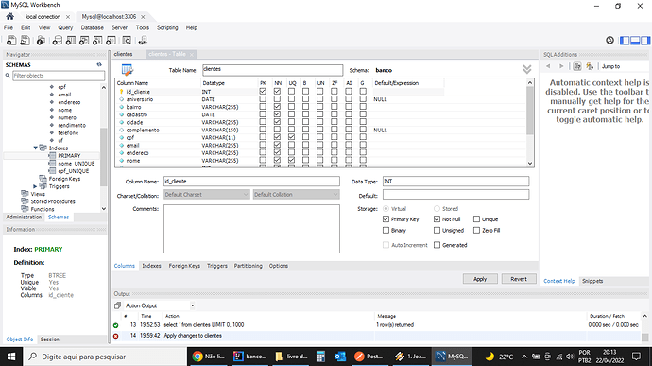The width and height of the screenshot is (652, 366).
Task: Open a SQL script file toolbar icon
Action: click(25, 41)
